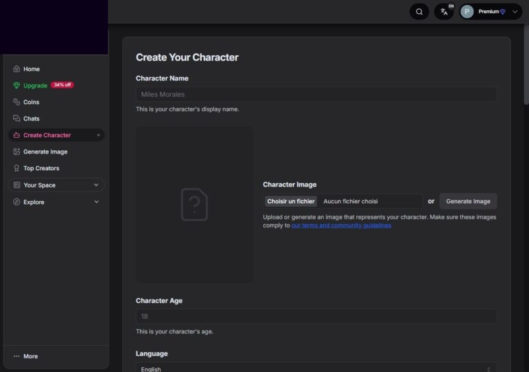This screenshot has height=372, width=529.
Task: Open Top Creators page
Action: [56, 168]
